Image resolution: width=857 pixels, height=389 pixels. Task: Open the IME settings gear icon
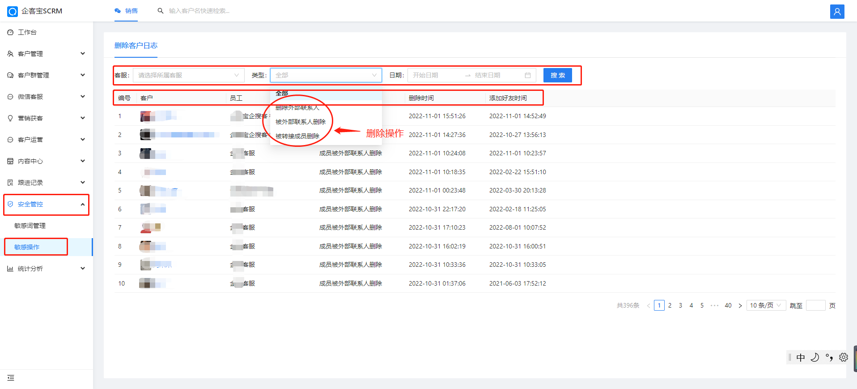pos(843,357)
